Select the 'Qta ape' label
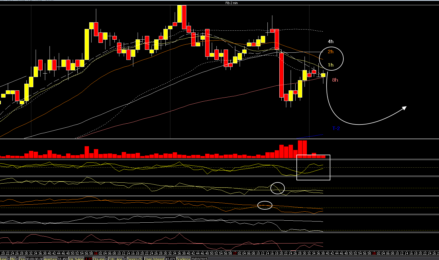This screenshot has width=439, height=260. 99,259
